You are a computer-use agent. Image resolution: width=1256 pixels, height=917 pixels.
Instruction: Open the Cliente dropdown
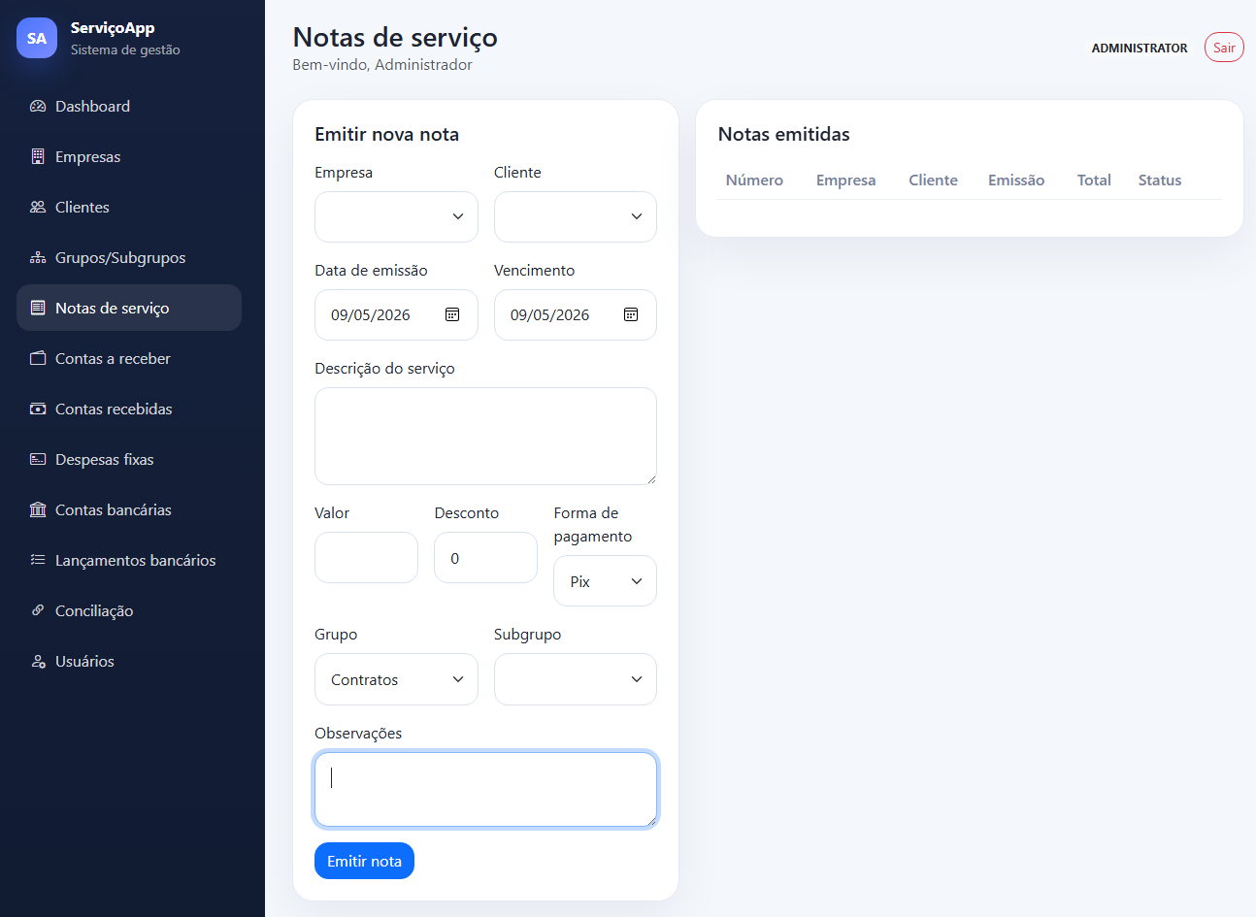(576, 216)
